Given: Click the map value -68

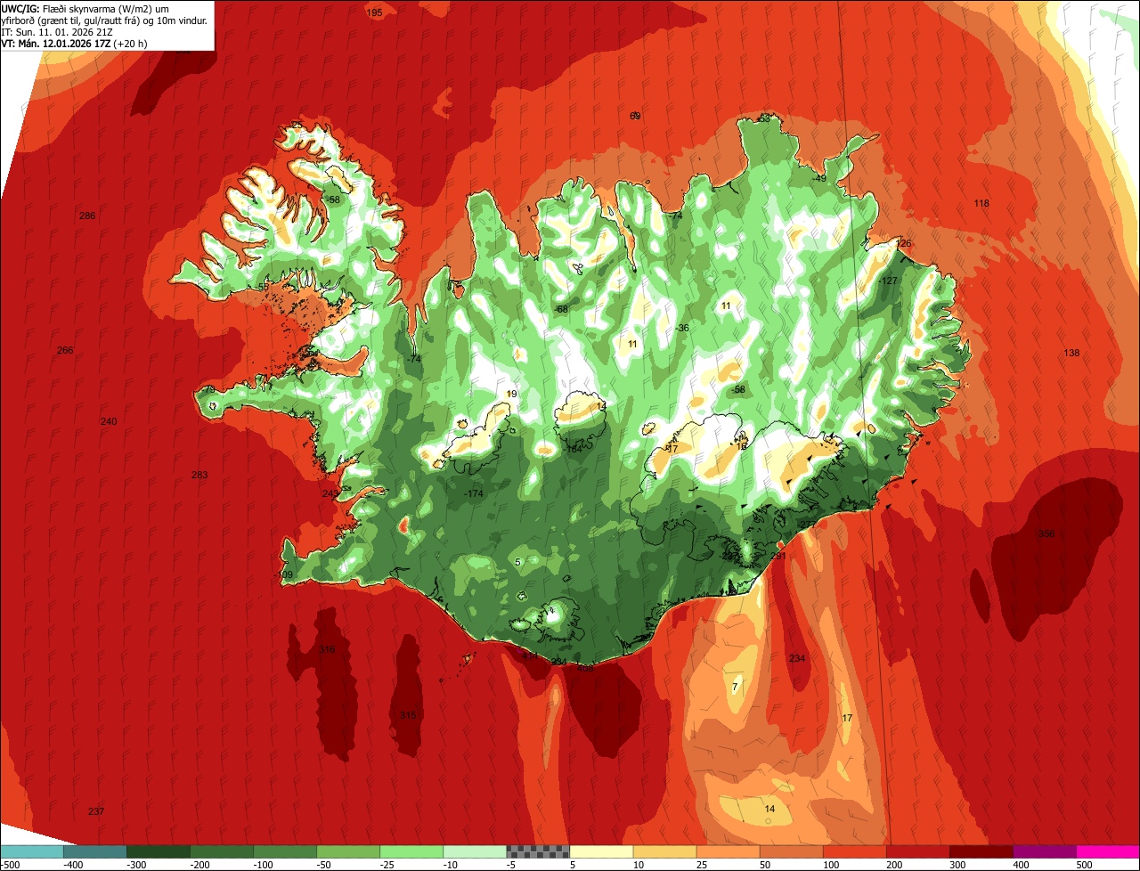Looking at the screenshot, I should point(562,309).
